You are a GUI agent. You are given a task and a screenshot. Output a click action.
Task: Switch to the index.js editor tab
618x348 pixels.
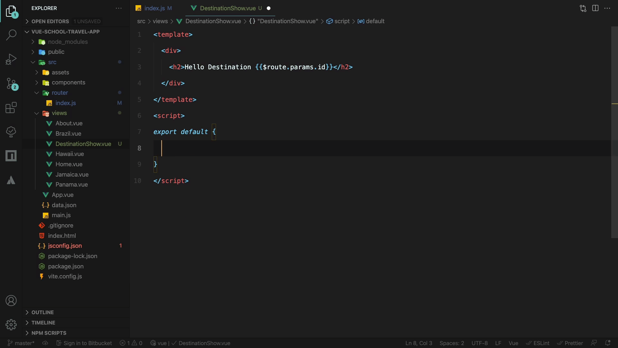tap(154, 8)
